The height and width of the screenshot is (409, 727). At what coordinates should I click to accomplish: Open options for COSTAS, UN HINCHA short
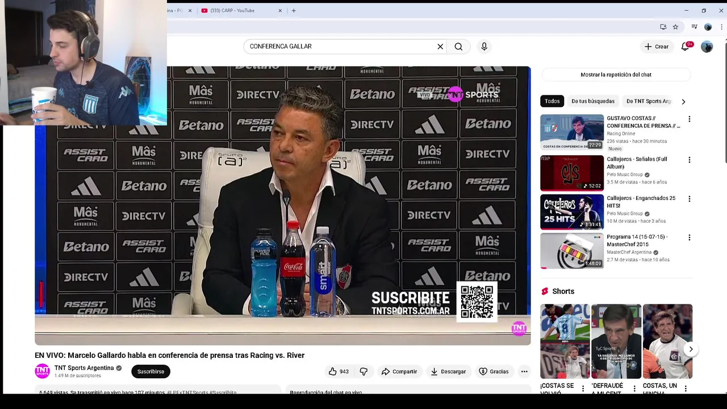point(686,389)
